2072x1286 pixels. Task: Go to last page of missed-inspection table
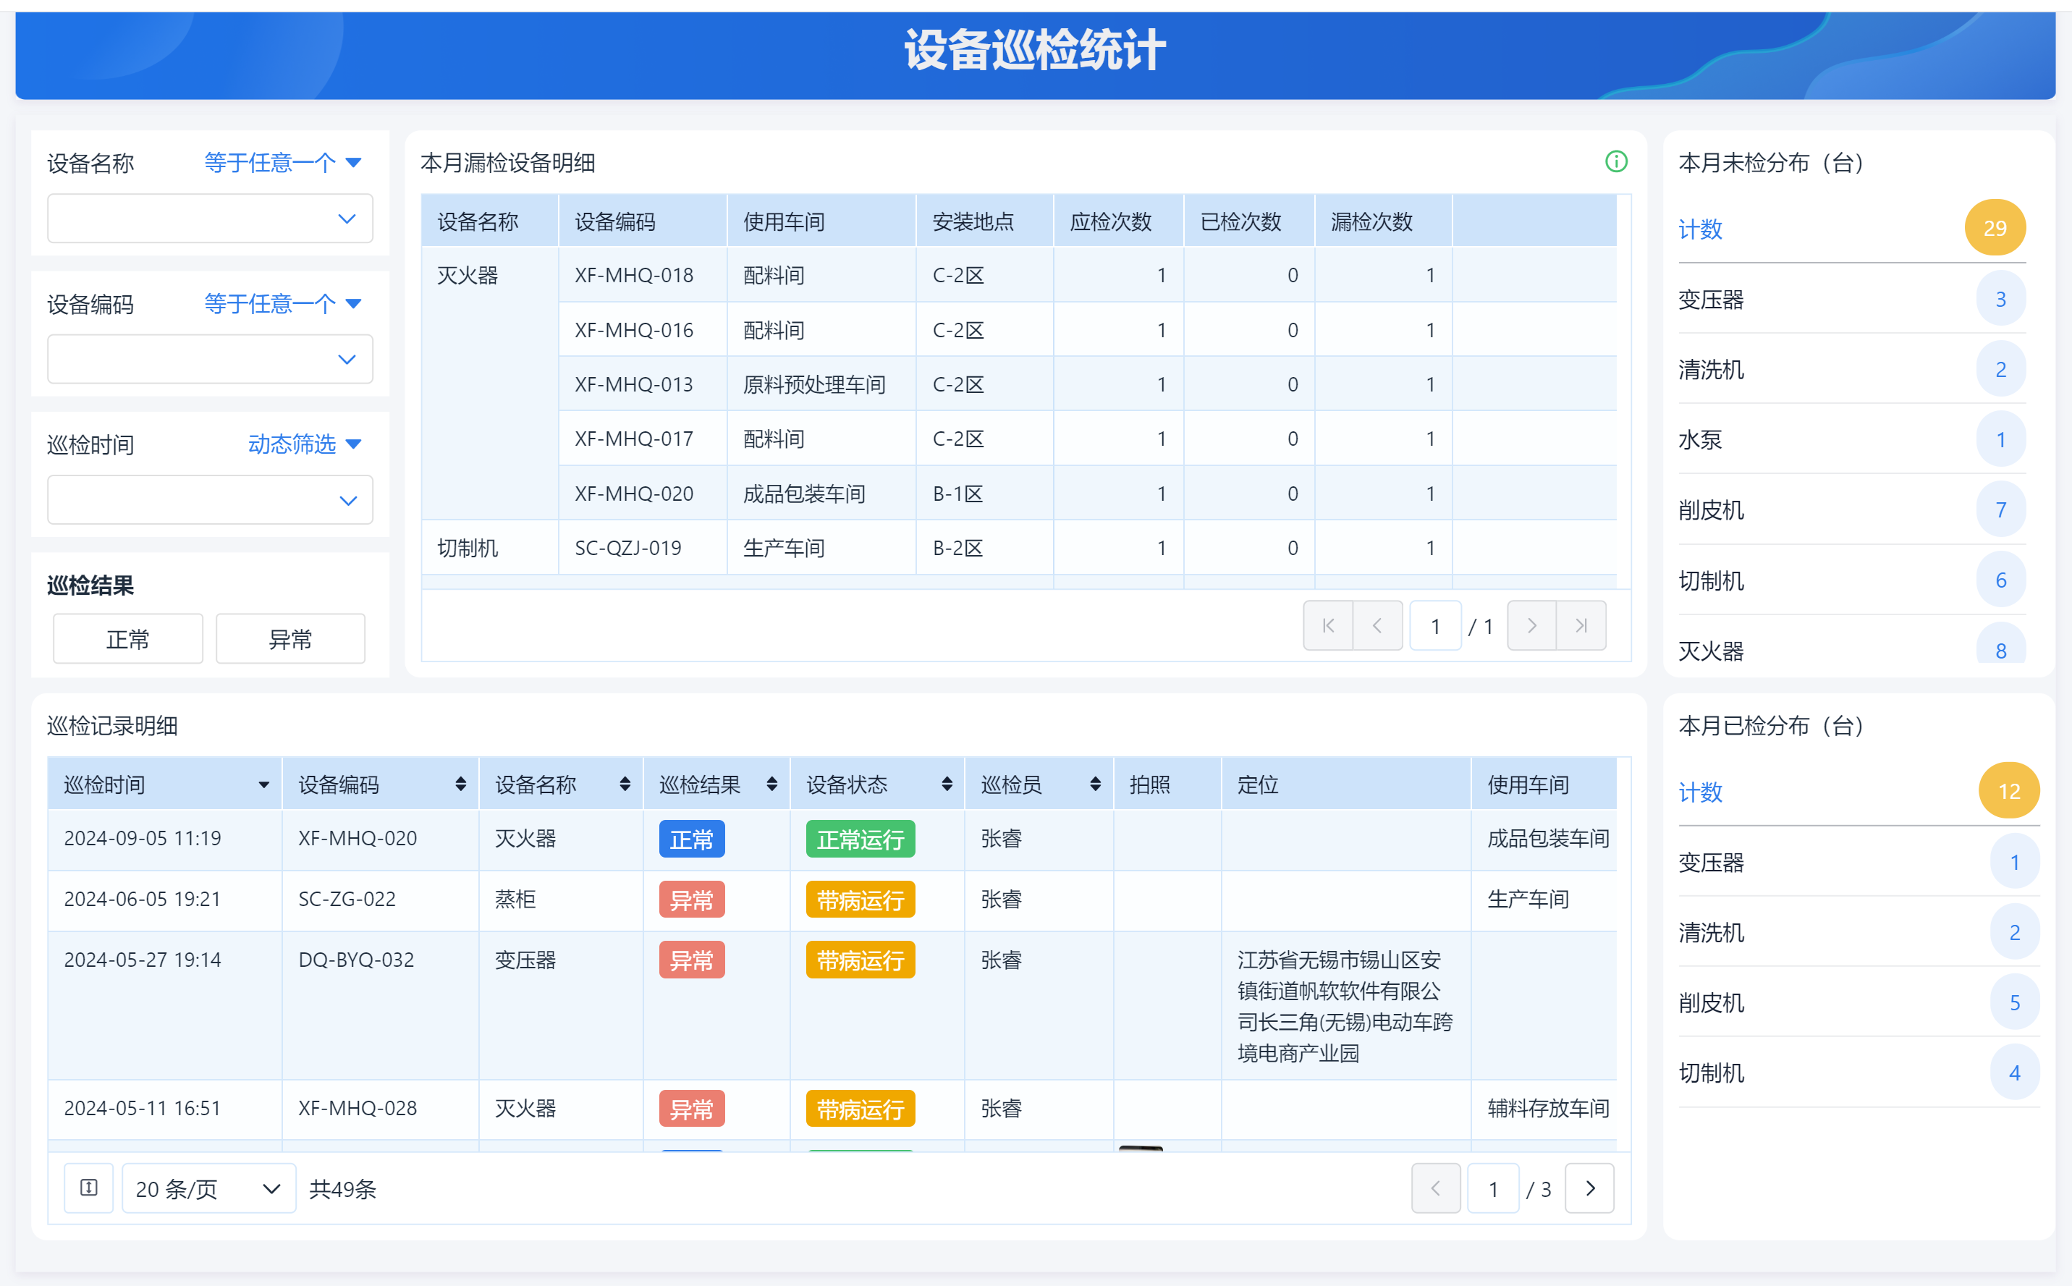1581,625
